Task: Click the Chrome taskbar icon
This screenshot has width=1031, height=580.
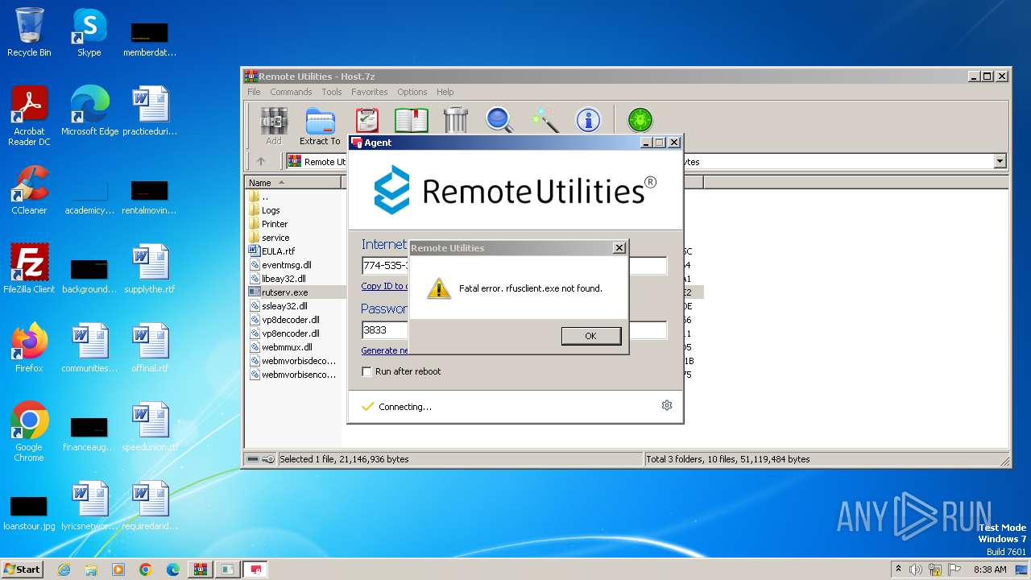Action: (x=146, y=570)
